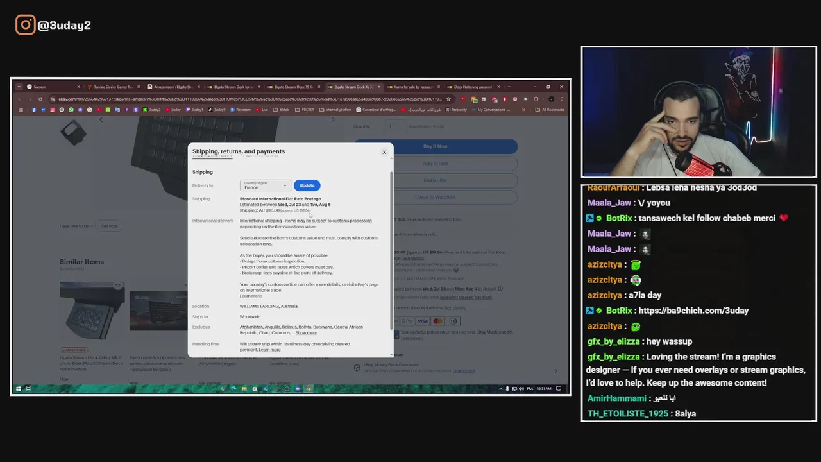
Task: Click the browser back arrow
Action: 19,99
